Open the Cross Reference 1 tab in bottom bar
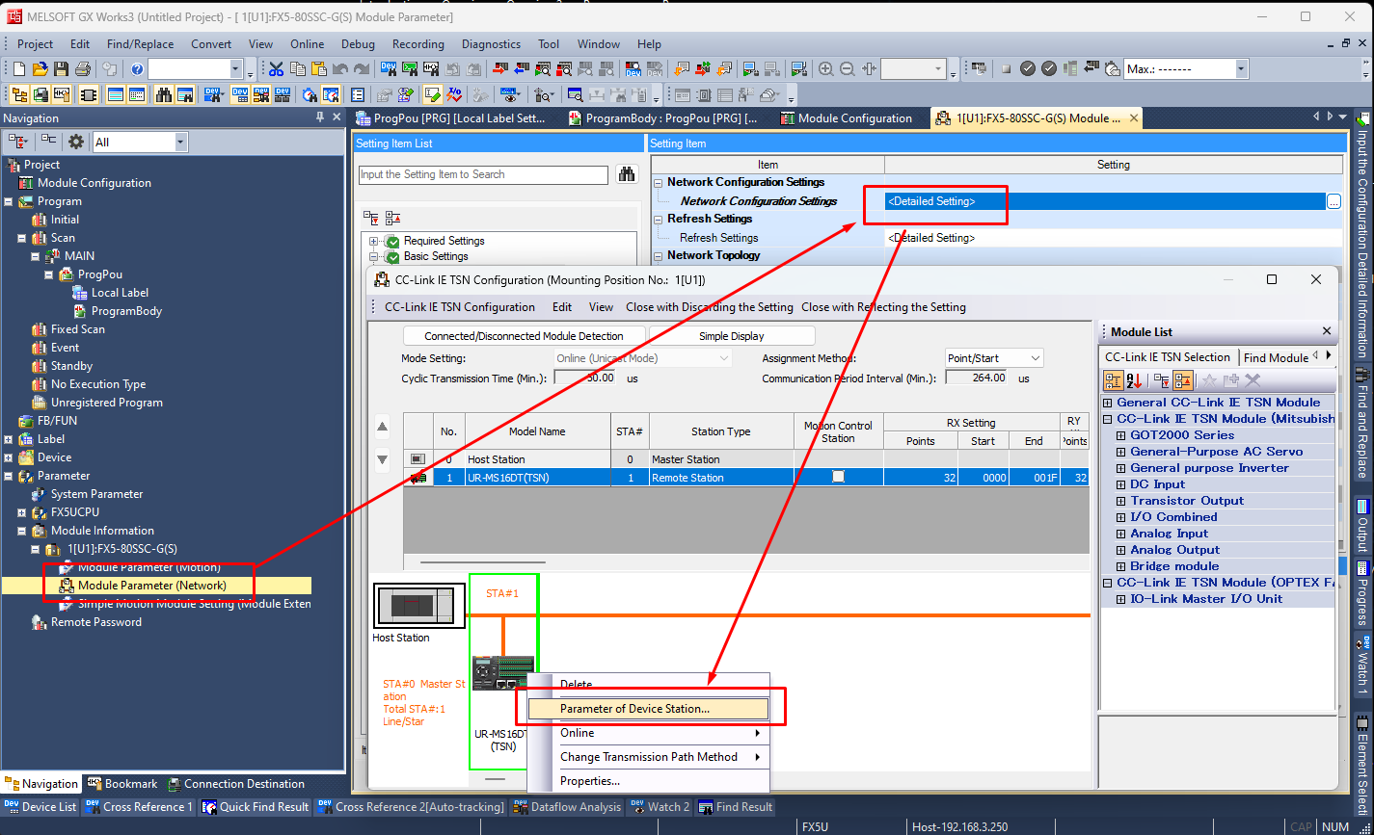 139,807
